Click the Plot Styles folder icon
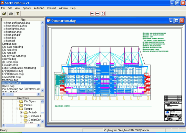Image resolution: width=186 pixels, height=133 pixels. pos(21,101)
